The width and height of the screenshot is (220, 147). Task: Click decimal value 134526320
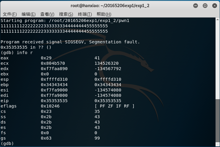tap(106, 63)
